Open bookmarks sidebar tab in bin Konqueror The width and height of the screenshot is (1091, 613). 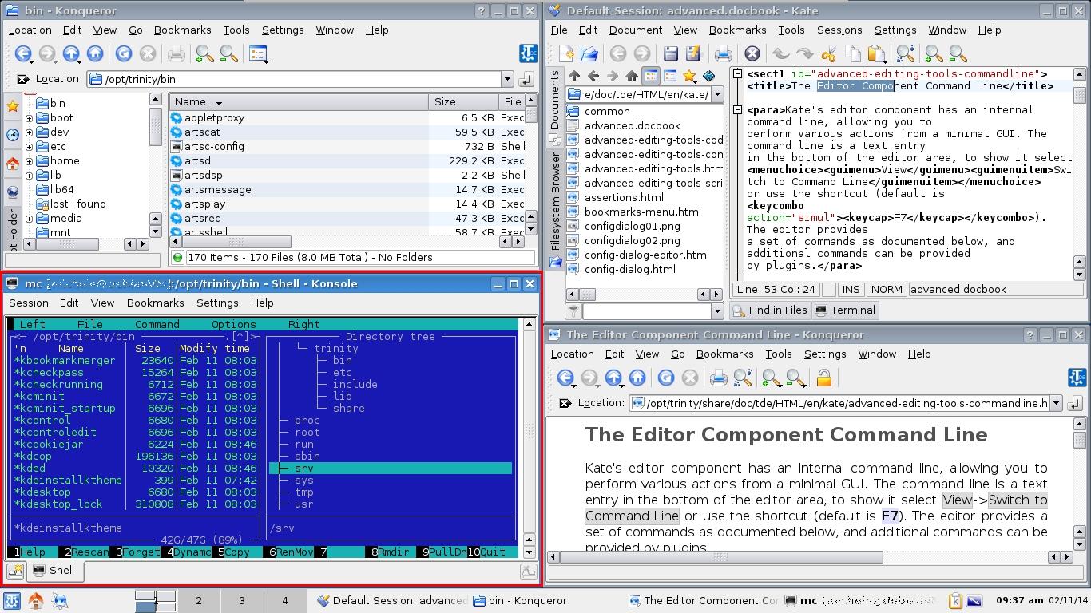coord(13,105)
